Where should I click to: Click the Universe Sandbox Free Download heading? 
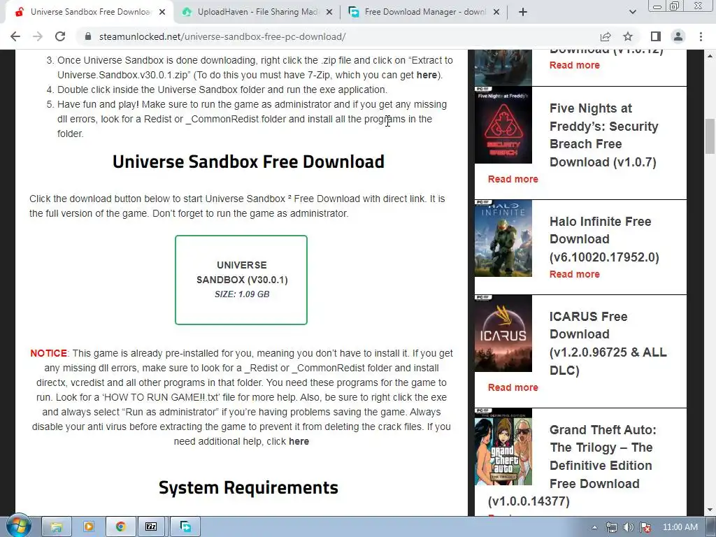pos(248,162)
